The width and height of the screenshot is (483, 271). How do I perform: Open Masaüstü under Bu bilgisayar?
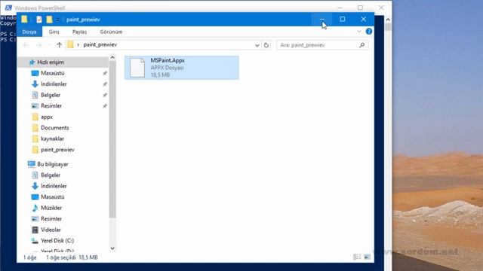point(52,197)
